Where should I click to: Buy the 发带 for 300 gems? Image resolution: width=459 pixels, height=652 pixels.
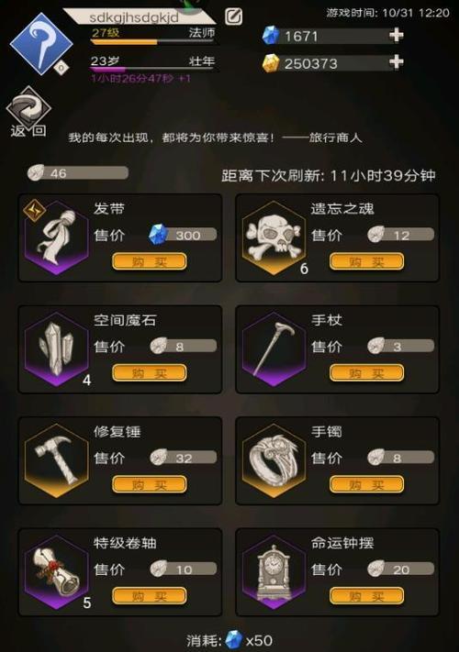pyautogui.click(x=150, y=261)
